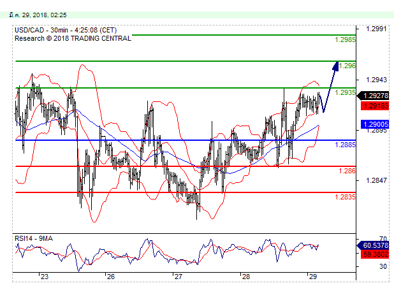This screenshot has height=288, width=394.
Task: Click the red price tag 1.29183
Action: [375, 106]
